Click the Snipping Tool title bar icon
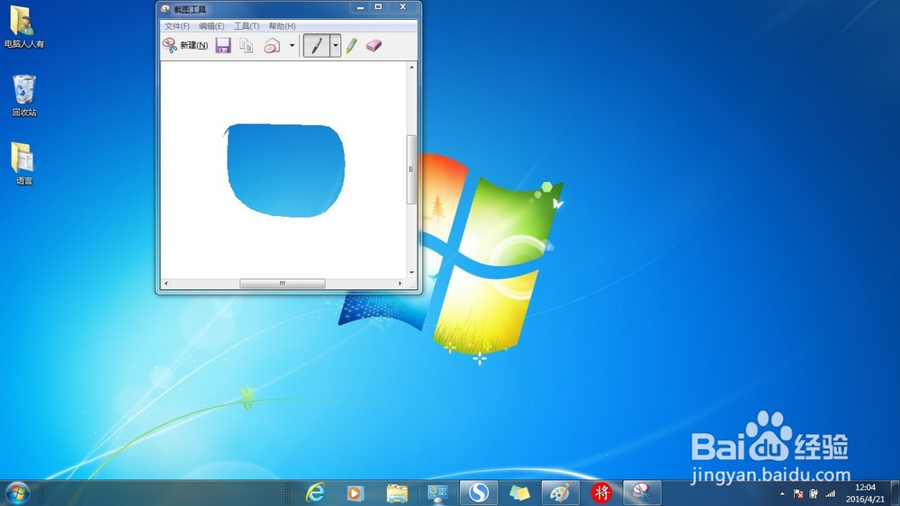The height and width of the screenshot is (506, 900). 166,9
